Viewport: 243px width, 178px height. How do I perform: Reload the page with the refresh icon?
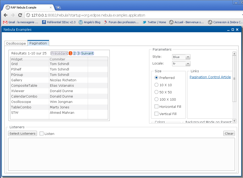[20, 15]
